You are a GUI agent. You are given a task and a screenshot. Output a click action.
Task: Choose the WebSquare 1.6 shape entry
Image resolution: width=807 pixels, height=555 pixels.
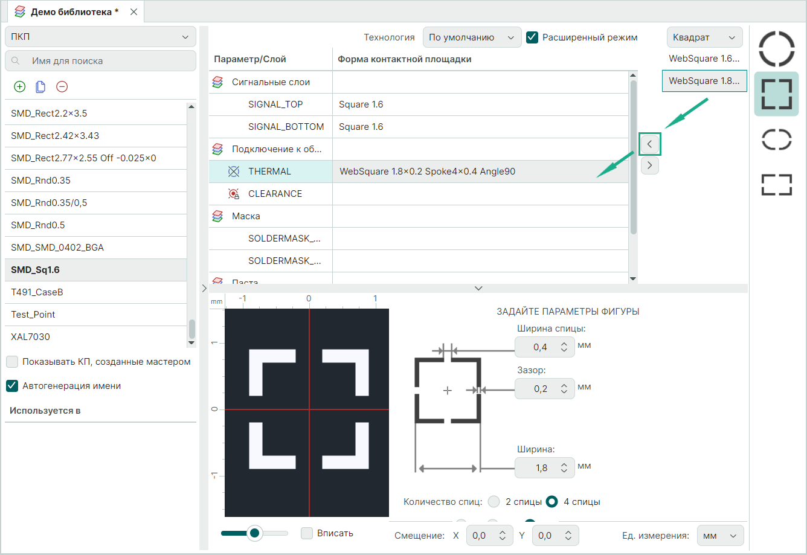click(704, 59)
